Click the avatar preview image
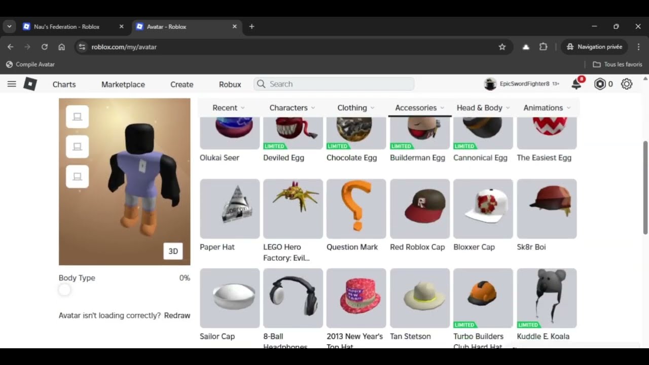Viewport: 649px width, 365px height. click(125, 181)
